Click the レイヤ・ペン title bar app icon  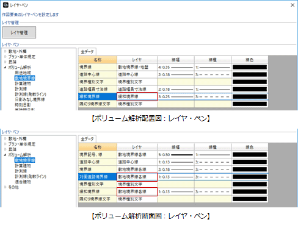click(x=5, y=5)
